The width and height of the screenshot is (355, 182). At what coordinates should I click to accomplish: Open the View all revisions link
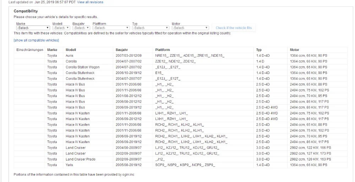click(90, 2)
